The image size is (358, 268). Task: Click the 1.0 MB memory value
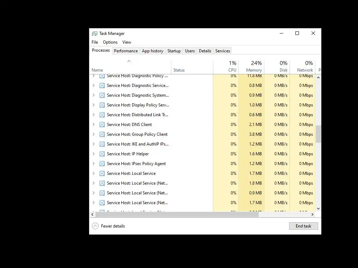pos(255,105)
